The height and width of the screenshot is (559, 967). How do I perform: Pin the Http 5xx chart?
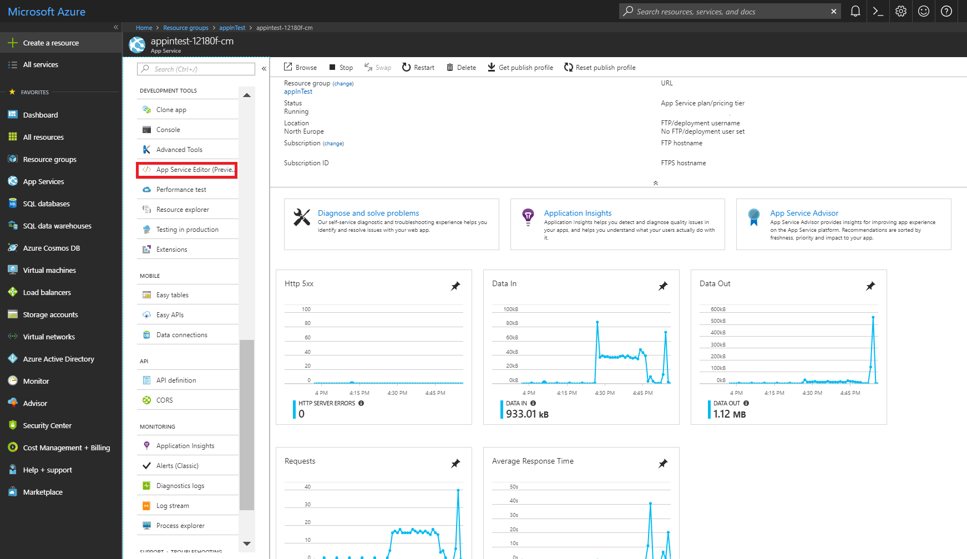(455, 286)
